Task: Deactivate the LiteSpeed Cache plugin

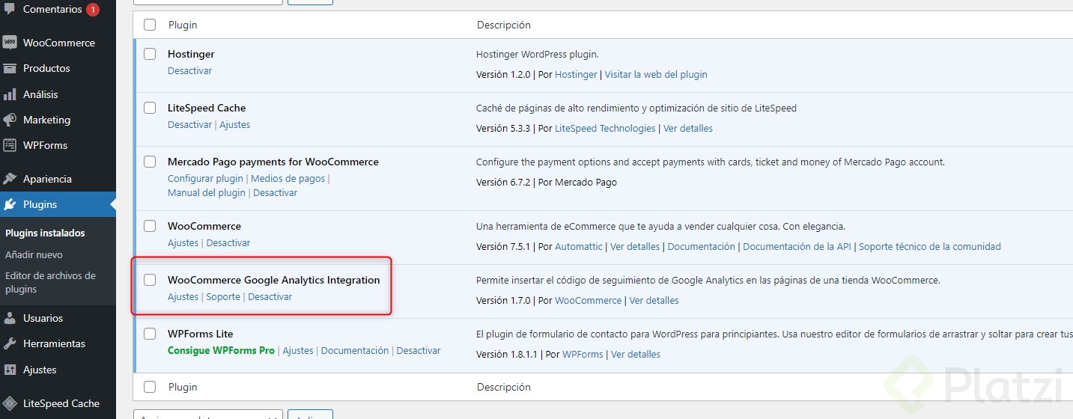Action: (x=189, y=125)
